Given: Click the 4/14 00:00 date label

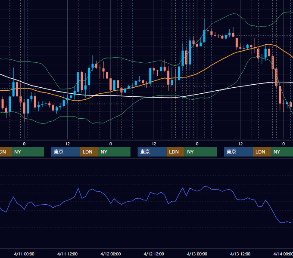Looking at the screenshot, I should [283, 254].
